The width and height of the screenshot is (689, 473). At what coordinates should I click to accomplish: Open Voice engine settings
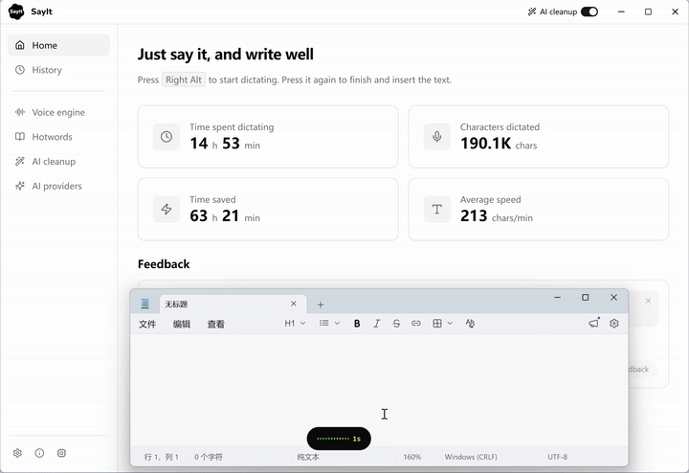pos(59,112)
